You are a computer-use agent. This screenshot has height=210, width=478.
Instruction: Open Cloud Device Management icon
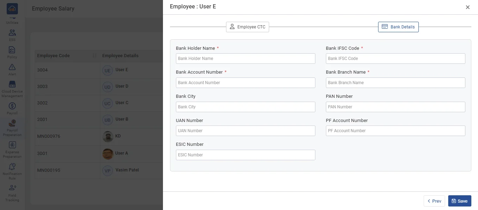point(12,84)
